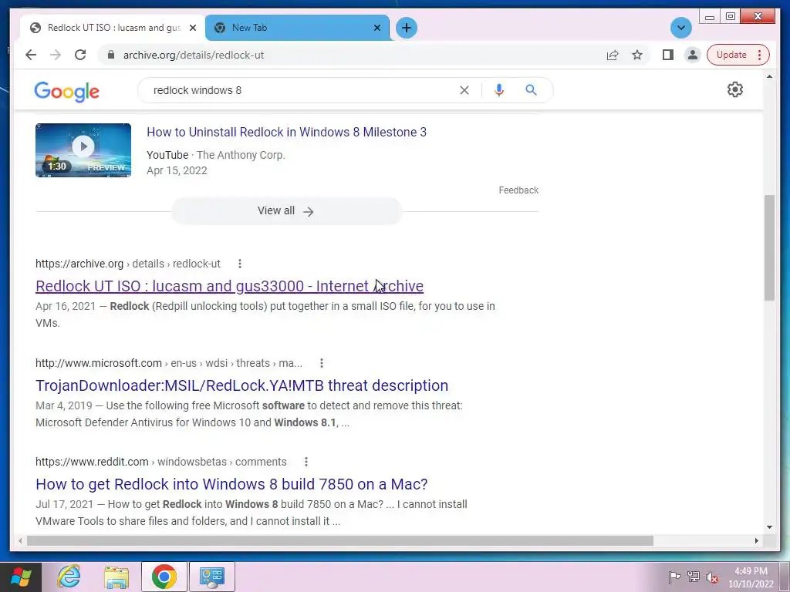The height and width of the screenshot is (592, 790).
Task: Open Google quick settings gear
Action: (735, 89)
